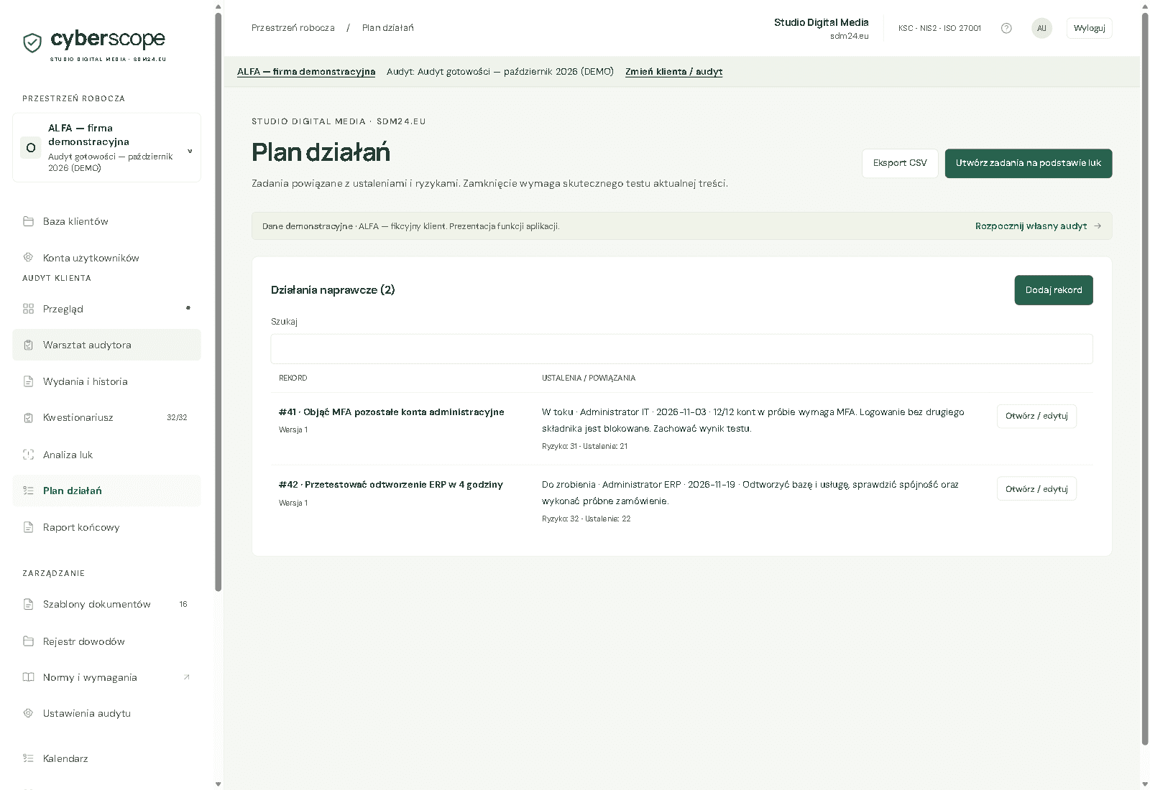Click the AU user avatar

[1041, 28]
